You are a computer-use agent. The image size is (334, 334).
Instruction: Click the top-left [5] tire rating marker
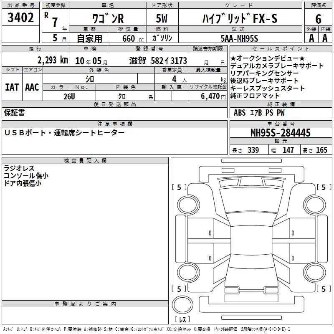click(179, 187)
